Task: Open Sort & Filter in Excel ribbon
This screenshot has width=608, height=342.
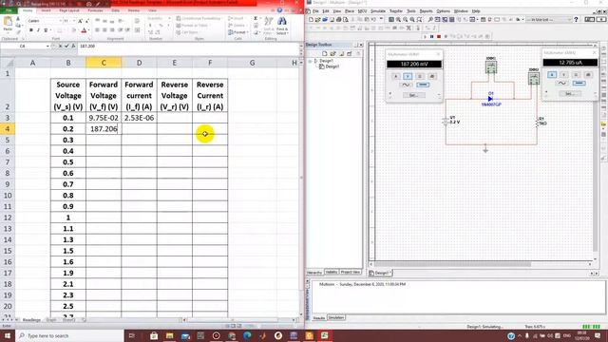Action: (x=268, y=26)
